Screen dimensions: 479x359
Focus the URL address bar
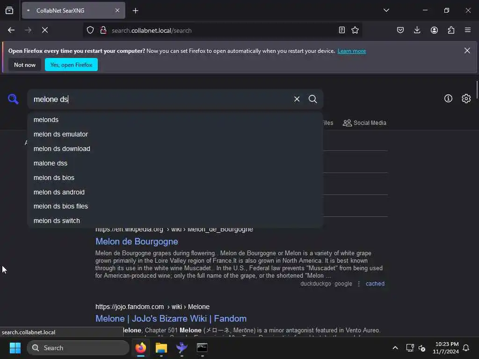click(x=223, y=30)
